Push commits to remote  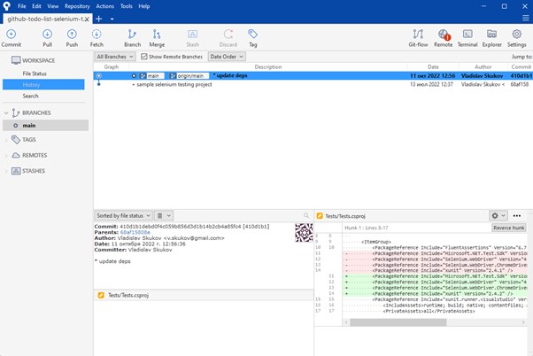(x=72, y=35)
